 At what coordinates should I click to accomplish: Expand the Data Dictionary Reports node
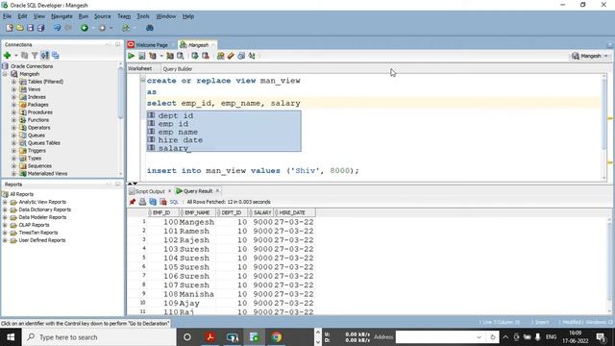[5, 210]
